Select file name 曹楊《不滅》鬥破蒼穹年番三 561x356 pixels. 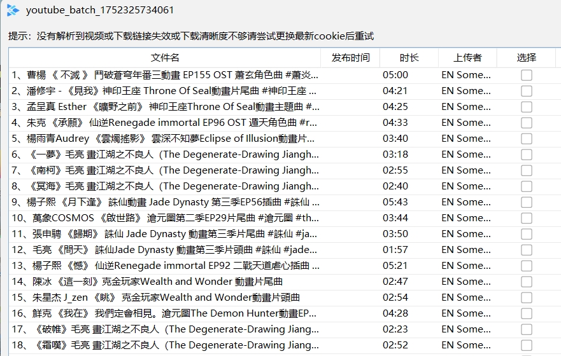click(x=164, y=75)
